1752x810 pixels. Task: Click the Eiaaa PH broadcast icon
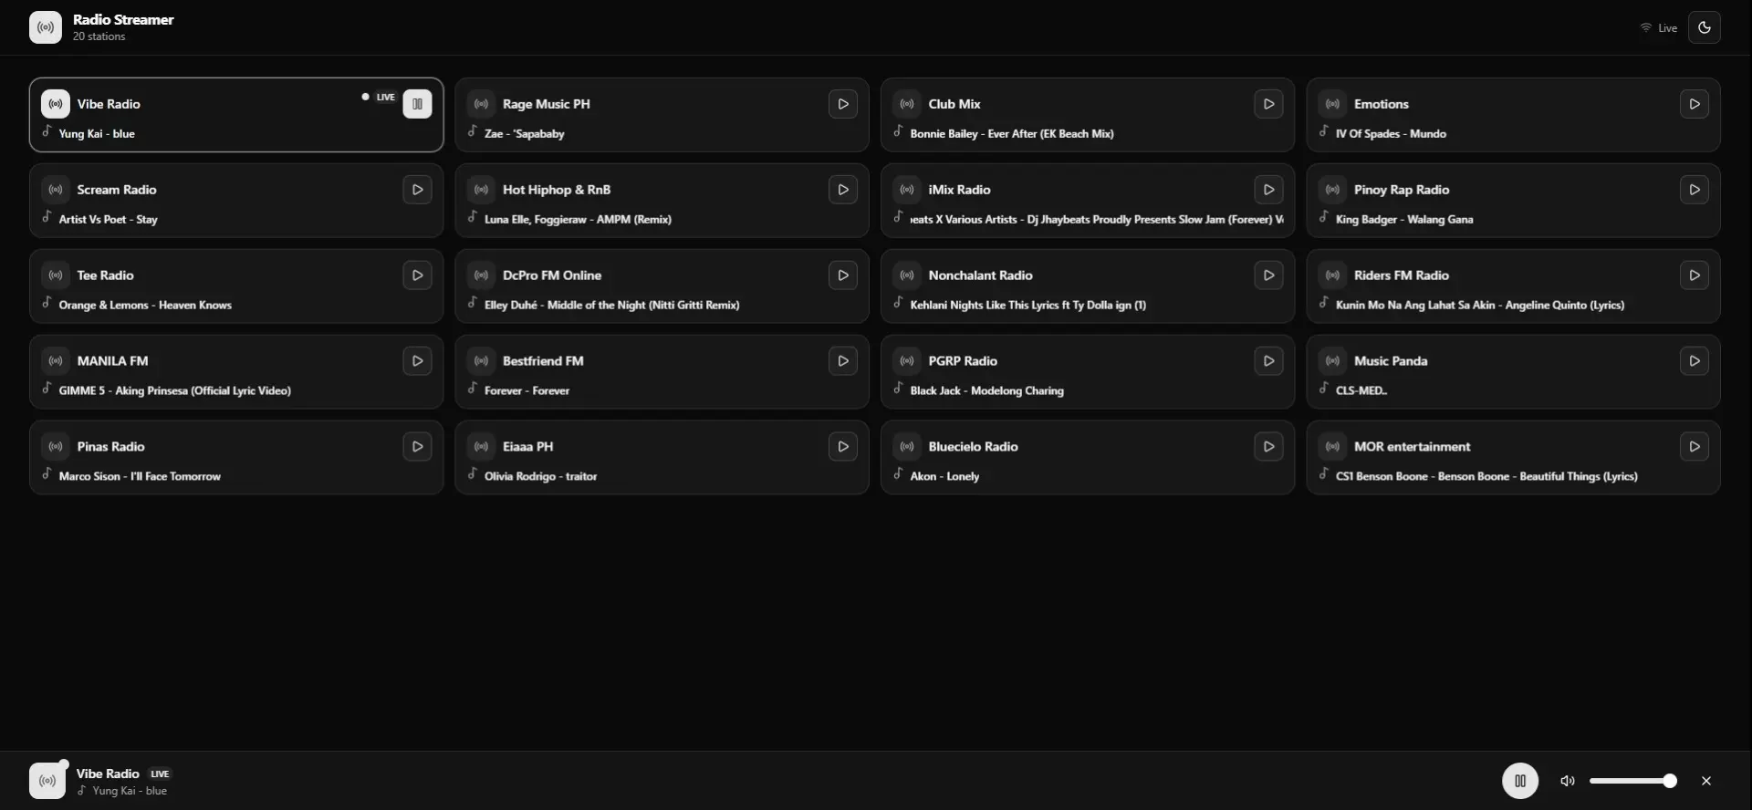(x=482, y=447)
